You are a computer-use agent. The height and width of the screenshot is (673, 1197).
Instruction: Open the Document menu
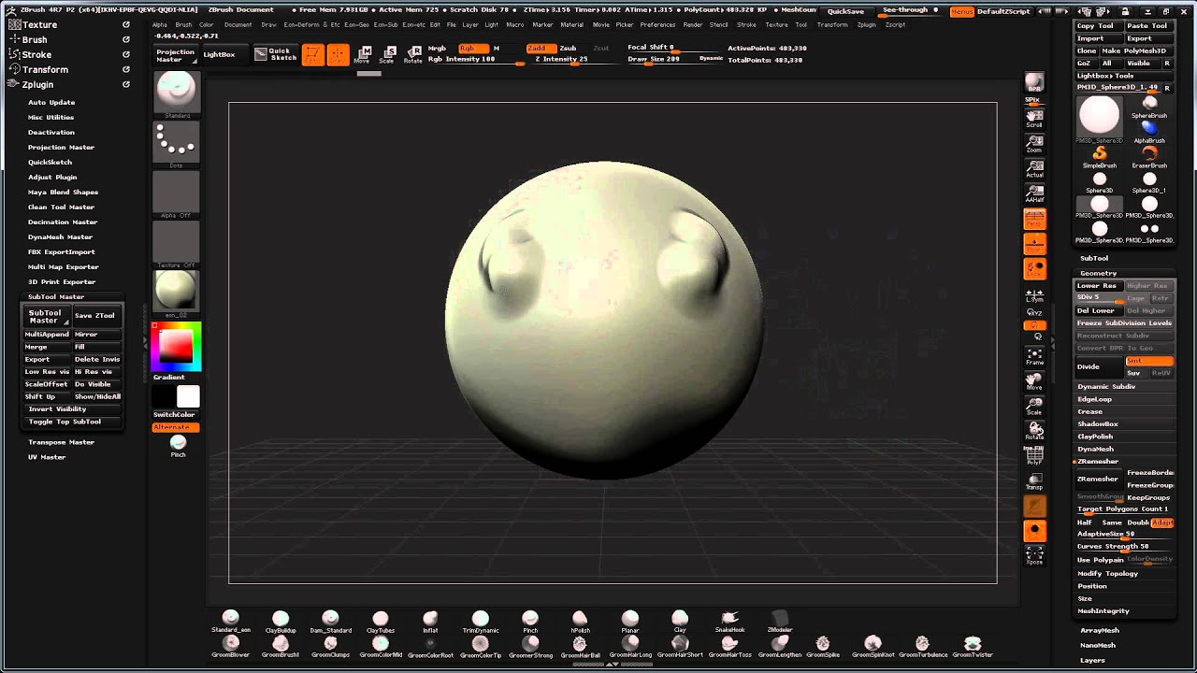(238, 24)
